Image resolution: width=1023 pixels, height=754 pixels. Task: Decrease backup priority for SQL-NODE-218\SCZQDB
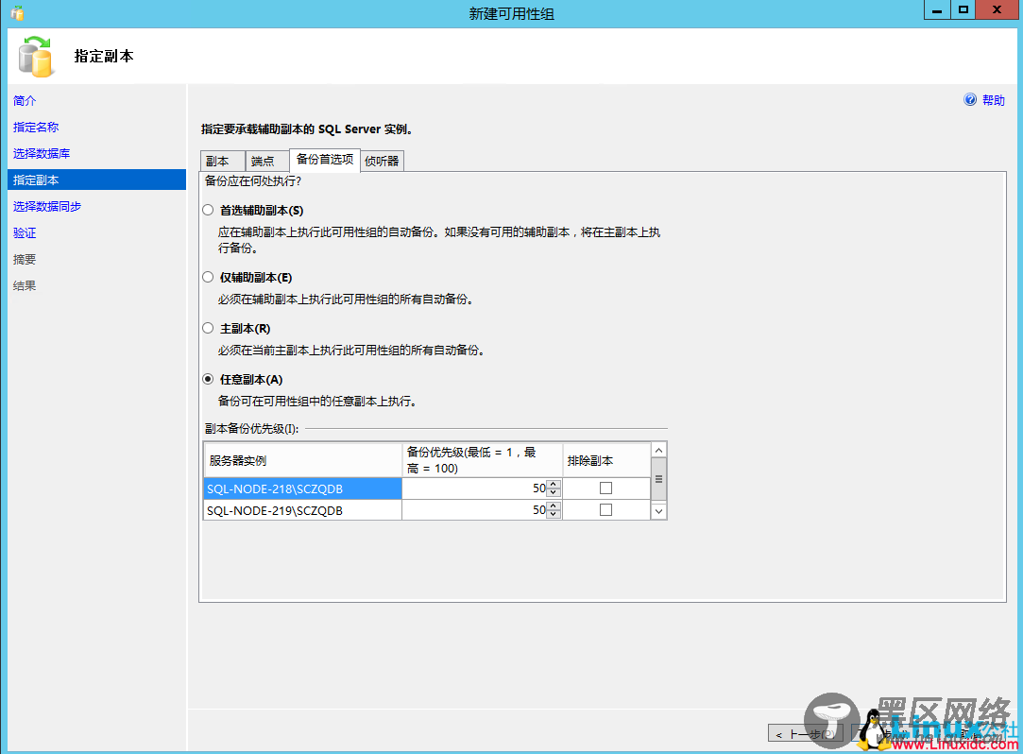[554, 492]
